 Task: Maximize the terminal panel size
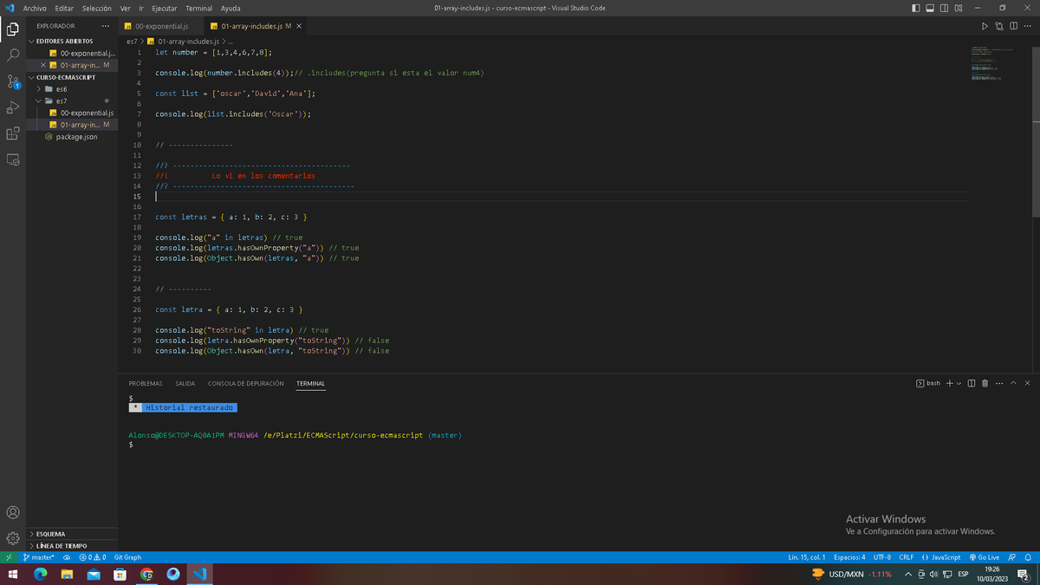point(1014,383)
